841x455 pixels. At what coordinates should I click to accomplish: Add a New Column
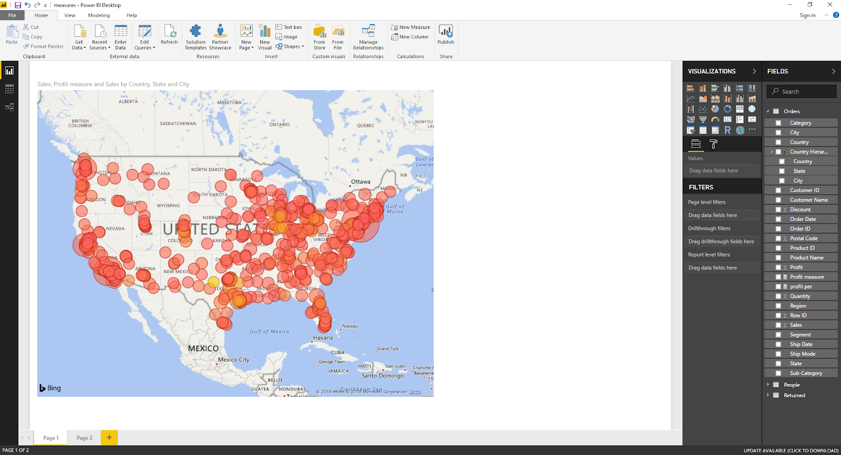point(409,37)
